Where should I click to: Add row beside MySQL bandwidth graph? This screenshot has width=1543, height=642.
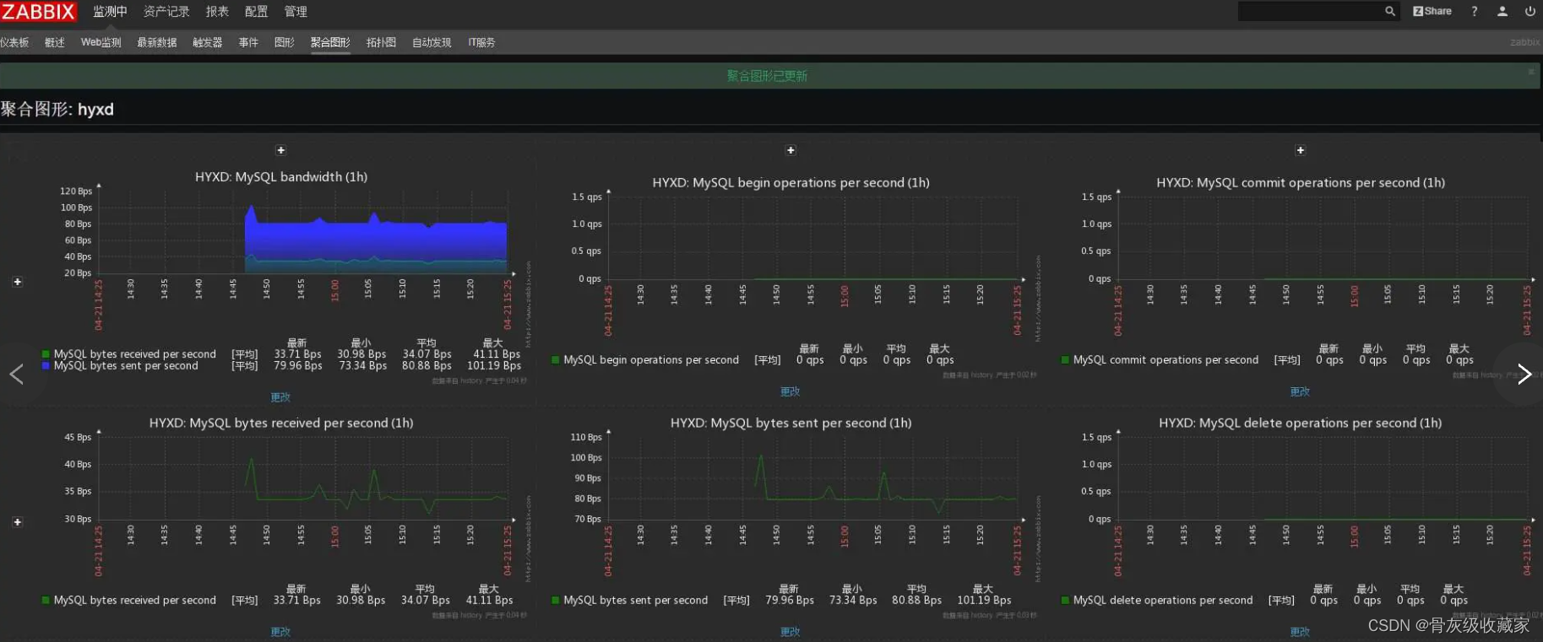pyautogui.click(x=18, y=282)
